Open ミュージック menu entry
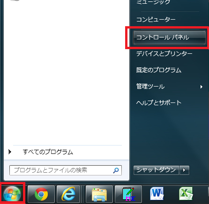209x204 pixels. pyautogui.click(x=153, y=2)
